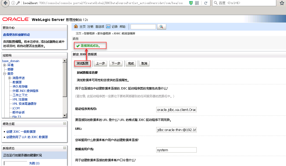The height and width of the screenshot is (166, 286).
Task: Open jCOM tree item
Action: 16,108
